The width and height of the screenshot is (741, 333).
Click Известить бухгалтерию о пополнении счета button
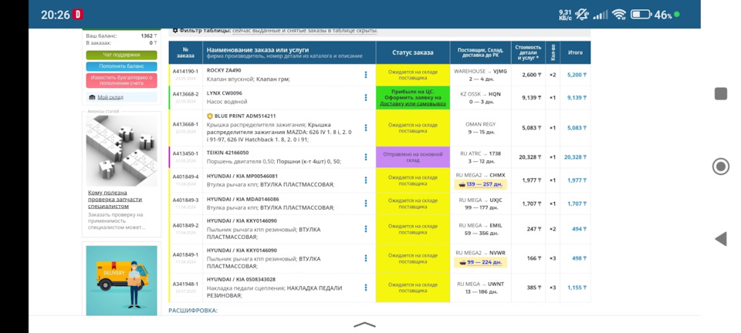tap(121, 80)
